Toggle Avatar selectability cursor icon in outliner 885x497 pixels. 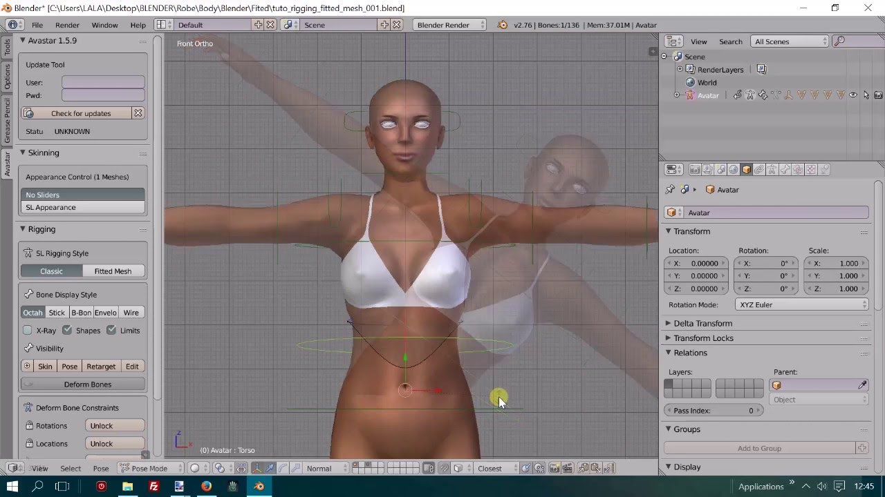(866, 95)
